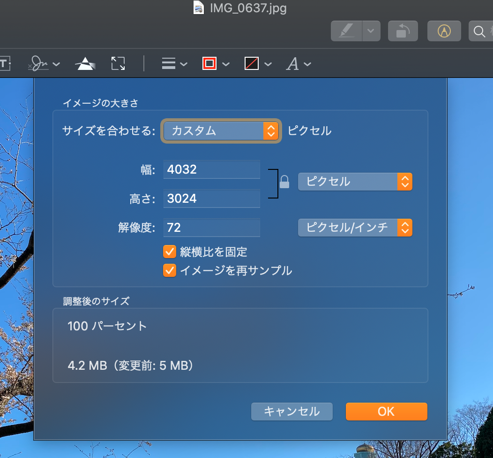Click the キャンセル button
Viewport: 493px width, 458px height.
(292, 412)
